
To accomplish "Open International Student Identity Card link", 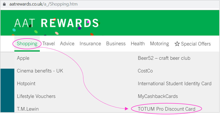I will click(174, 83).
